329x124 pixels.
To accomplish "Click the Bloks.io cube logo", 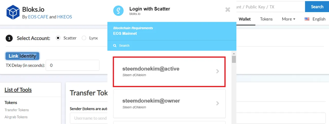I will click(x=13, y=12).
